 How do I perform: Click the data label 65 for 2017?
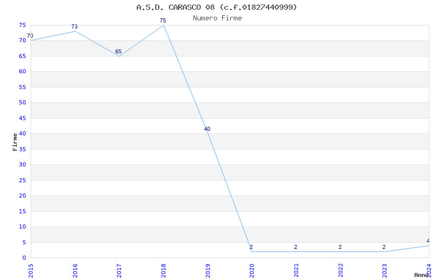[x=118, y=51]
